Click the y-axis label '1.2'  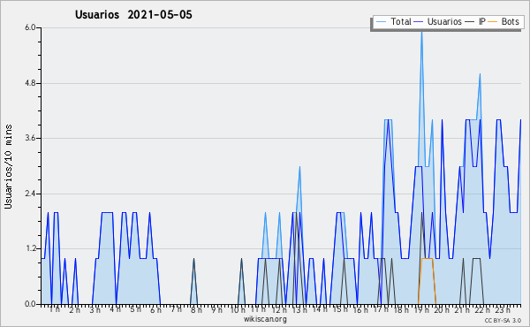point(30,249)
